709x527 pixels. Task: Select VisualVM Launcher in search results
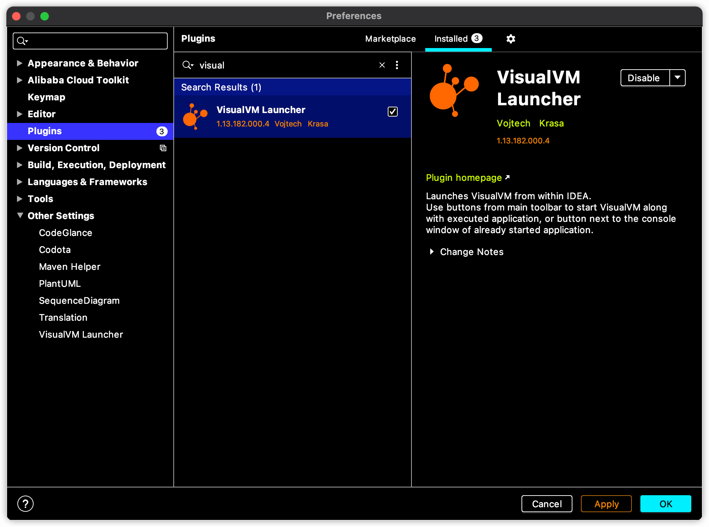(293, 117)
